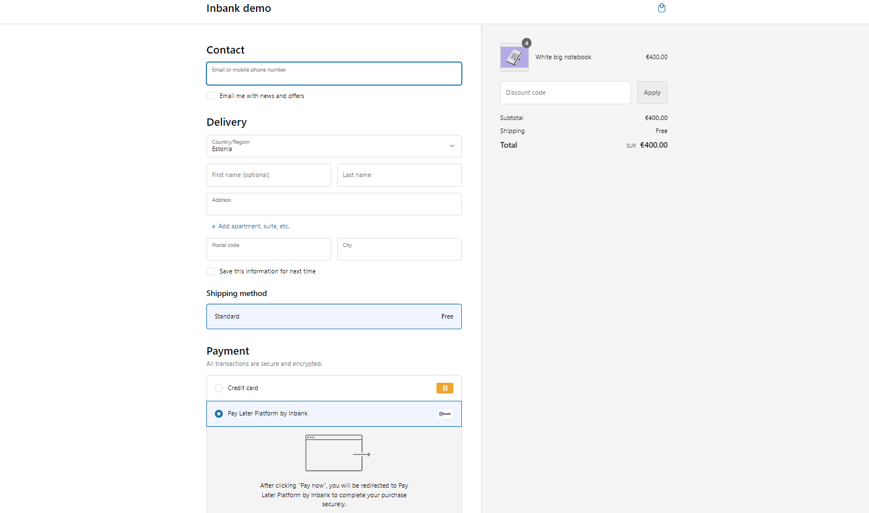
Task: Click the orange credit card brand icon
Action: 444,388
